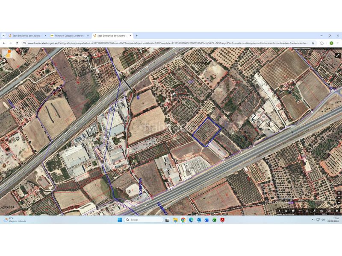Open the Catastro logo at map corner
Image resolution: width=342 pixels, height=256 pixels.
coord(7,53)
